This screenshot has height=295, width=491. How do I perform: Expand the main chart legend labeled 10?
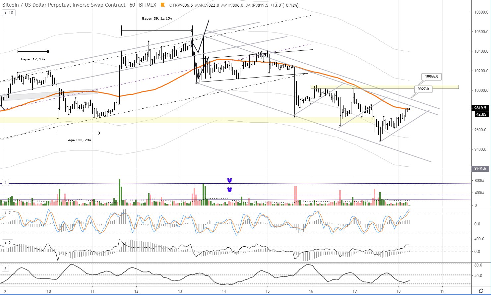(x=9, y=13)
